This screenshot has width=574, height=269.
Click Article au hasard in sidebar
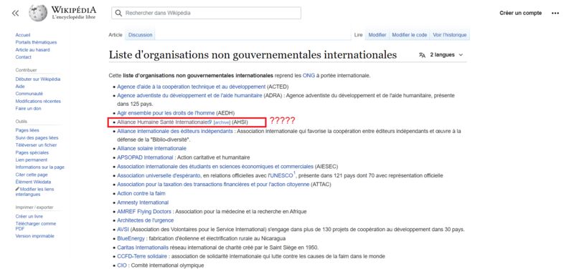(32, 49)
